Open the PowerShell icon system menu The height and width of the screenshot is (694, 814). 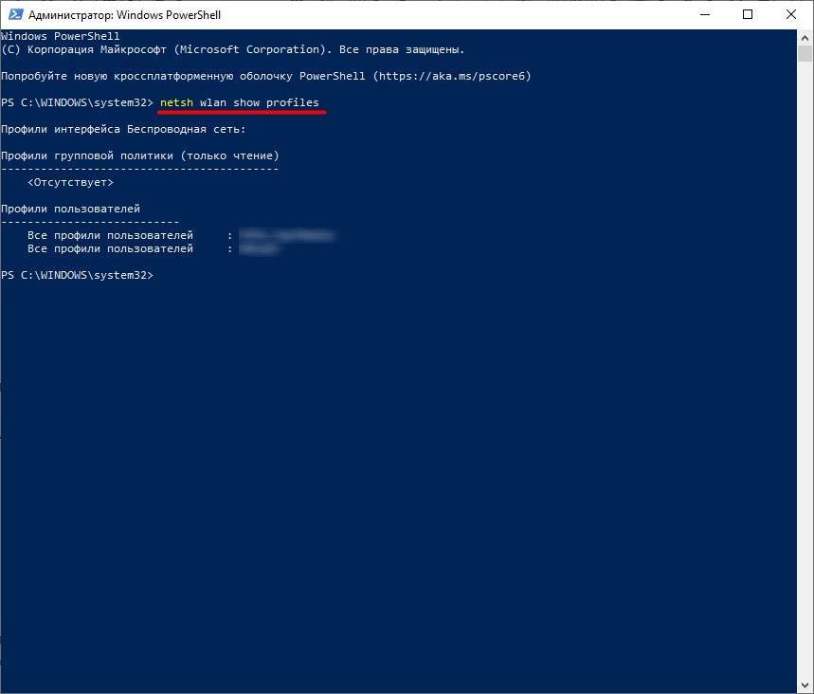pos(15,14)
